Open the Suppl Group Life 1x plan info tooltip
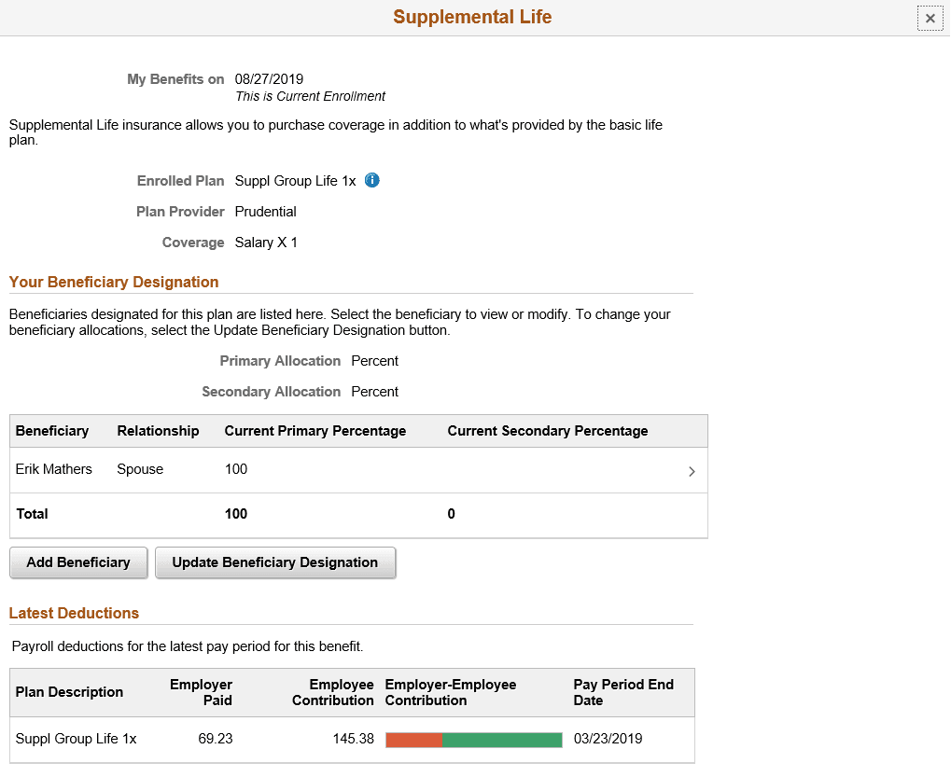951x777 pixels. [x=371, y=180]
